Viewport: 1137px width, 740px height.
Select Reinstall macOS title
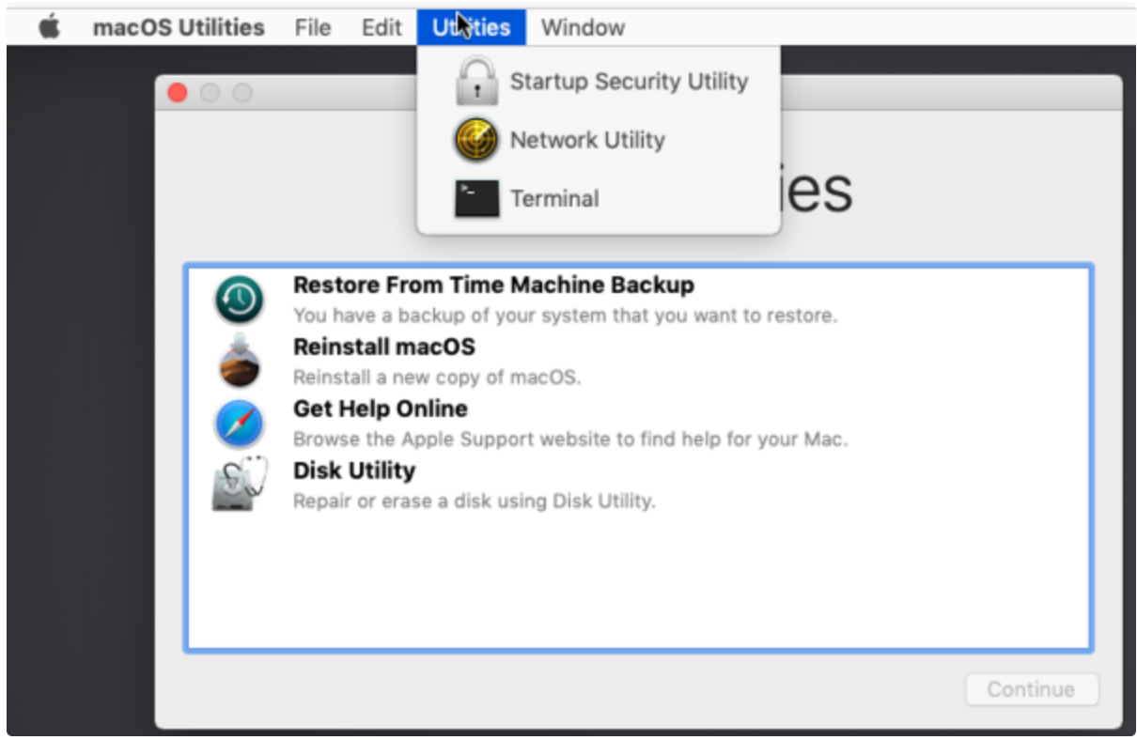coord(384,347)
